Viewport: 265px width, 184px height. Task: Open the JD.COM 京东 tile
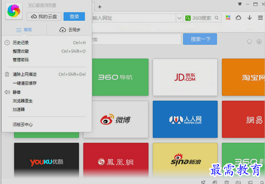(x=185, y=77)
